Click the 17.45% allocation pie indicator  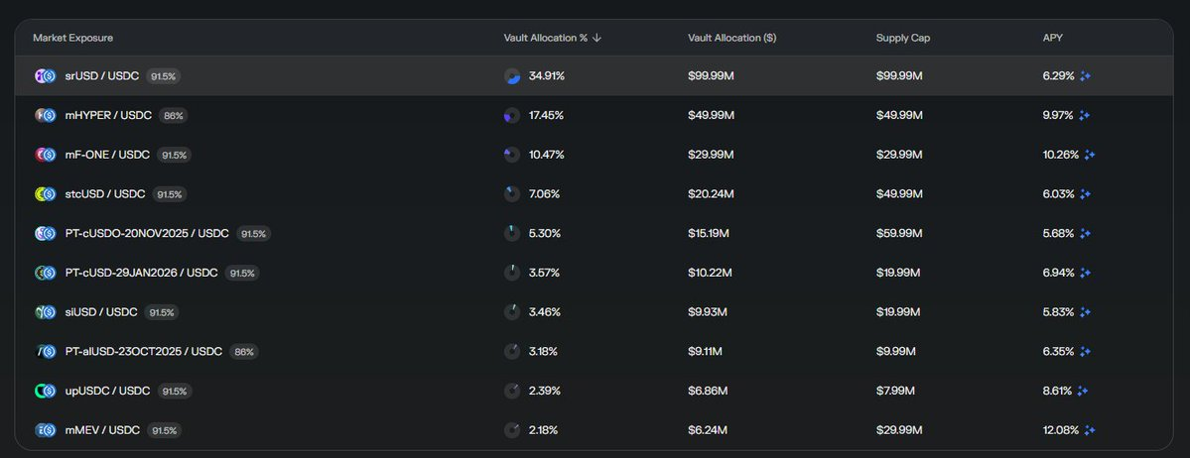(x=512, y=116)
